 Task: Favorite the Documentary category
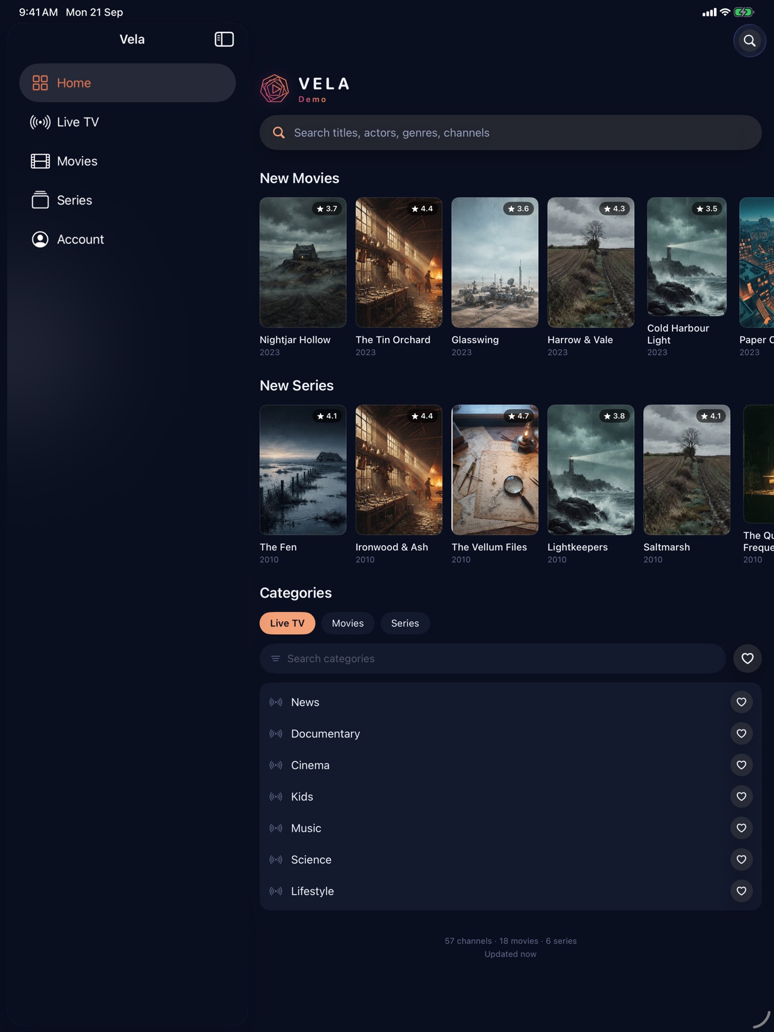coord(742,734)
